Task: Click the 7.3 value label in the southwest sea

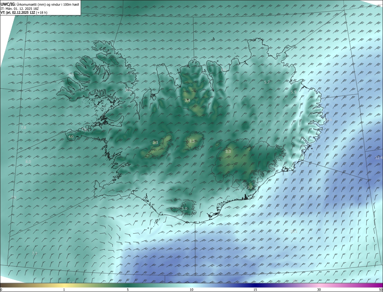Action: pyautogui.click(x=34, y=253)
